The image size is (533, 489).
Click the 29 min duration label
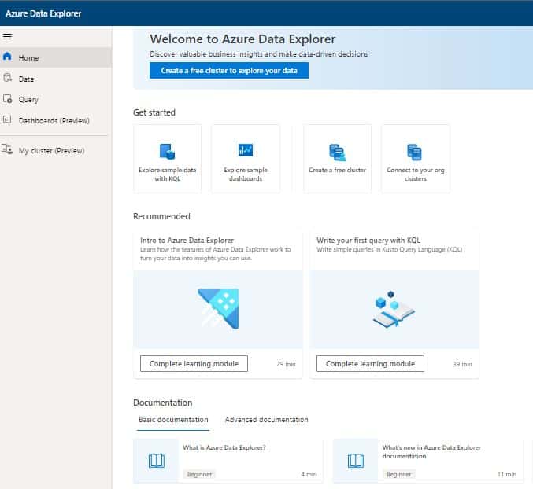point(286,364)
